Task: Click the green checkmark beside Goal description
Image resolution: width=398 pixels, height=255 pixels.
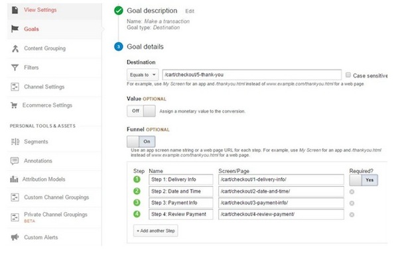Action: click(x=119, y=11)
